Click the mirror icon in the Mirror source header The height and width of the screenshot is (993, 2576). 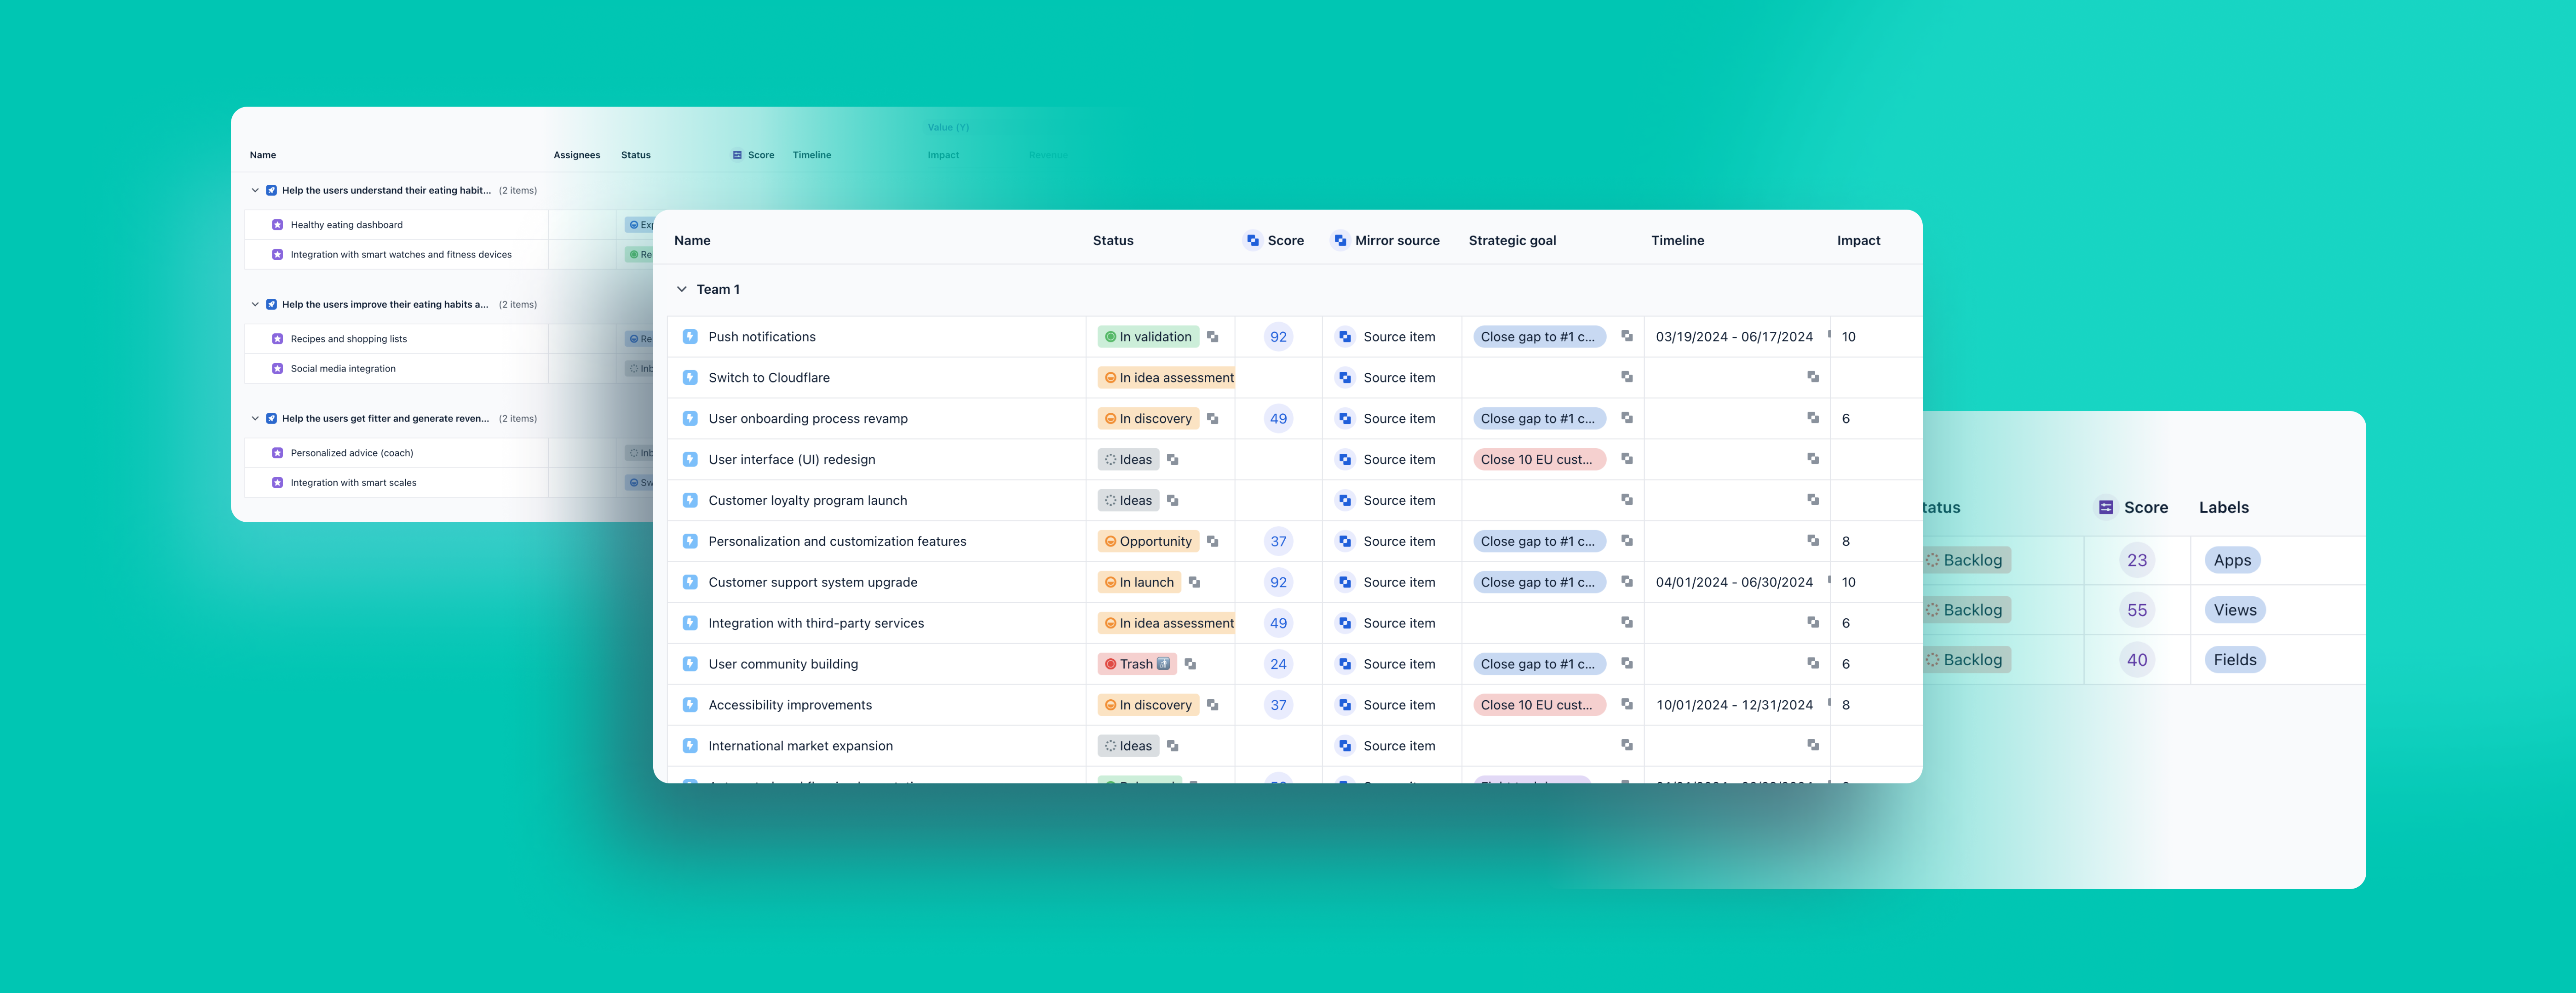click(x=1340, y=241)
